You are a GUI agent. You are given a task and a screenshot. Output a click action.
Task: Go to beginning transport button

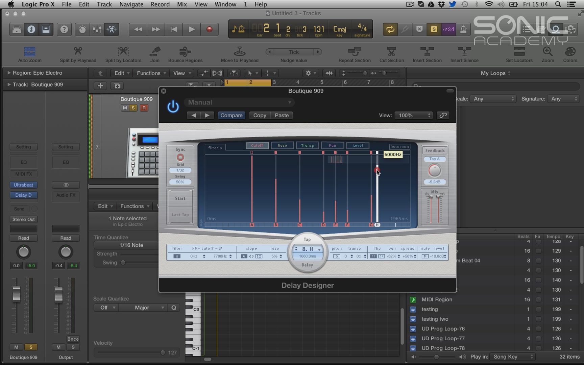point(174,29)
